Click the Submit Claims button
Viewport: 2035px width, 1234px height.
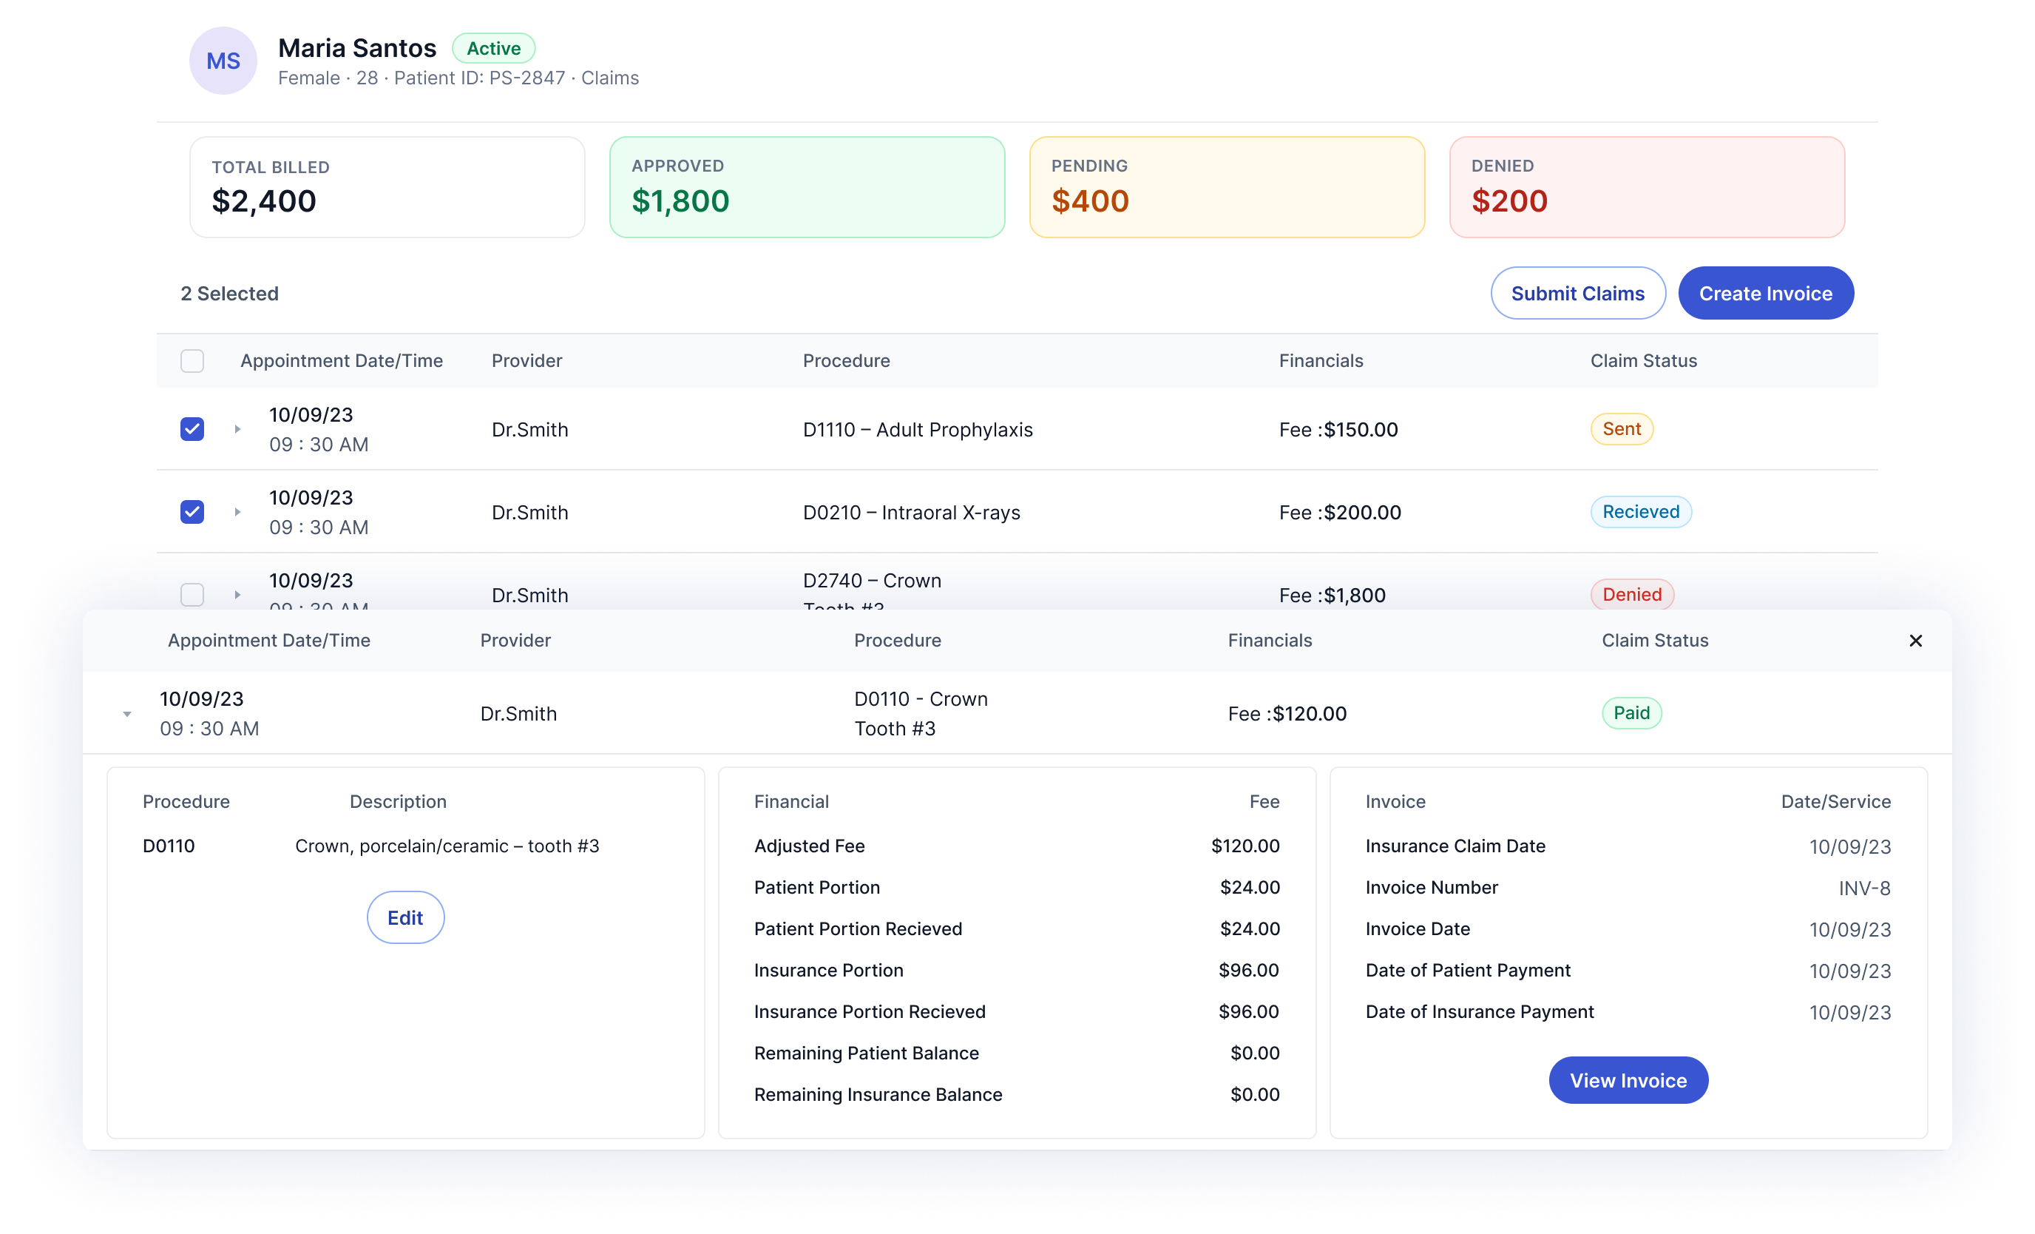pos(1577,292)
